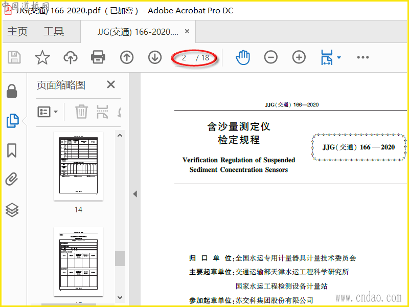Click the boxed text JJG(交通) 166—2020
Screen dimensions: 409x307
click(x=358, y=147)
